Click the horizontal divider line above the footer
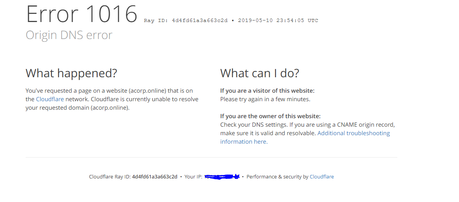The width and height of the screenshot is (459, 202). point(211,158)
